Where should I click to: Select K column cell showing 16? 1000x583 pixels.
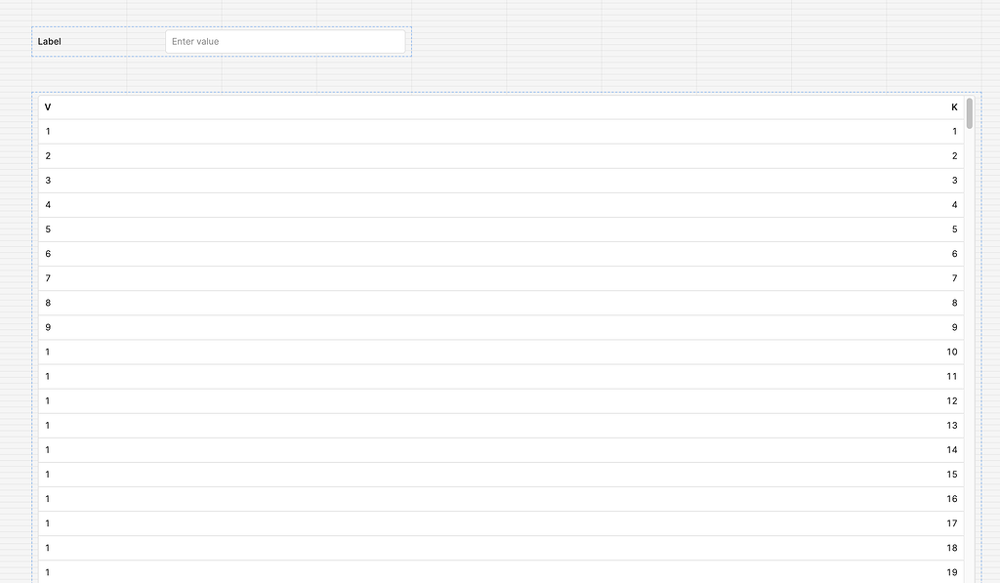click(952, 499)
